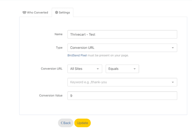Viewport: 192px width, 129px height.
Task: Click the caret arrow in Type selector
Action: click(173, 48)
